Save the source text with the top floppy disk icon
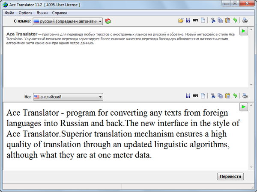 (188, 20)
